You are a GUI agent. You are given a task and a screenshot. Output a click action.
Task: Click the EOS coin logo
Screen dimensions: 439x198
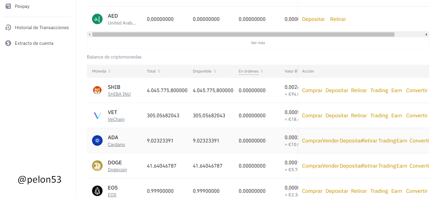click(97, 191)
